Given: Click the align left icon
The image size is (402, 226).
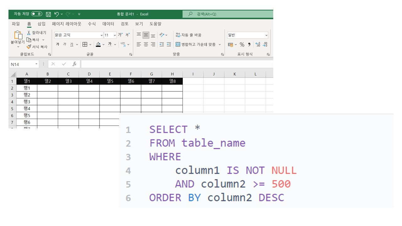Looking at the screenshot, I should tap(139, 44).
